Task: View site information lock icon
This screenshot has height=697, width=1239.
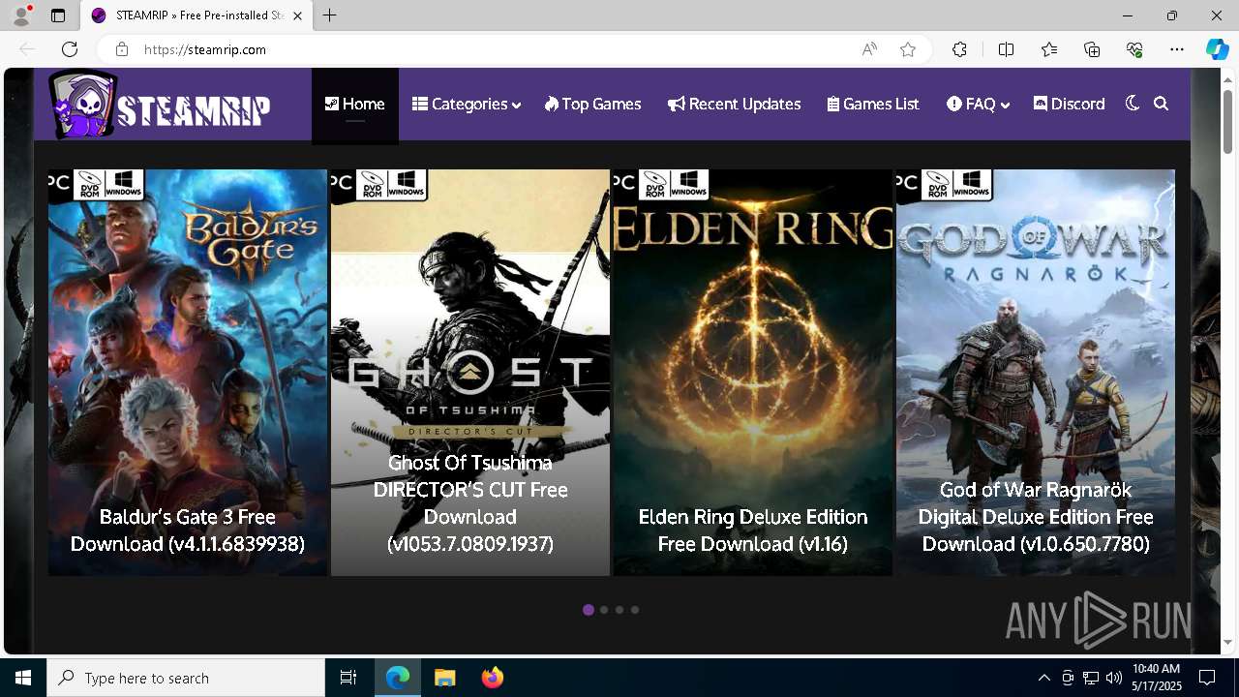Action: (122, 49)
